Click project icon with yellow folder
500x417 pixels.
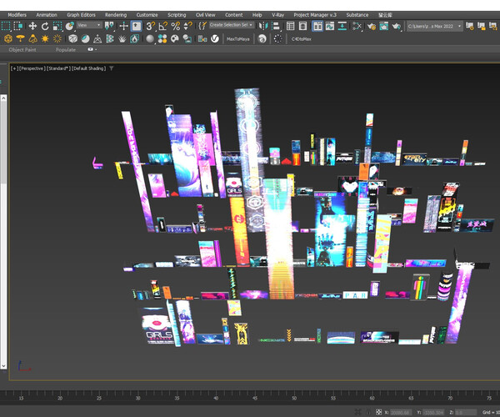[x=481, y=26]
